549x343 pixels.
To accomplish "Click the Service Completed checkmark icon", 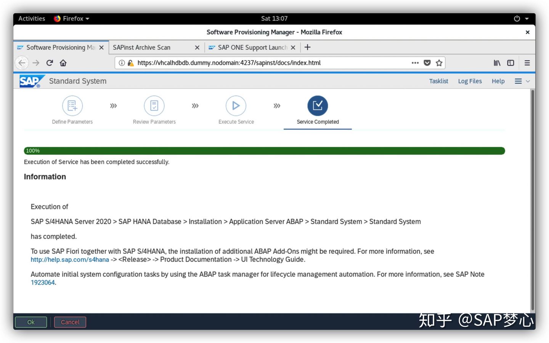I will point(318,105).
